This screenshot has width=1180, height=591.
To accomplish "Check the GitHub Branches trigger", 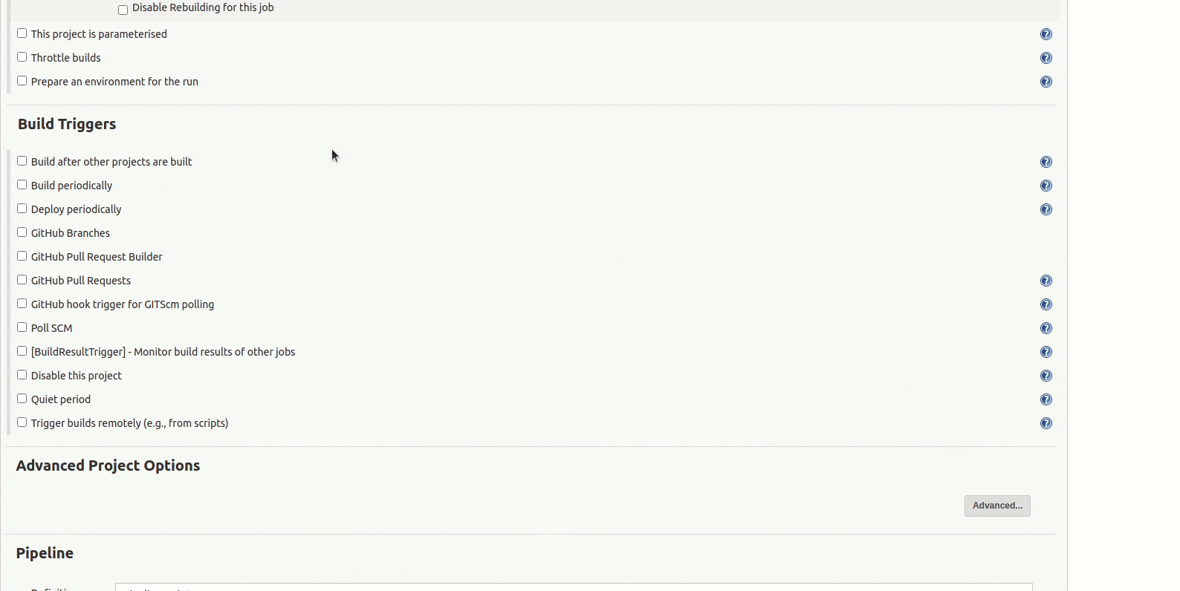I will tap(22, 232).
